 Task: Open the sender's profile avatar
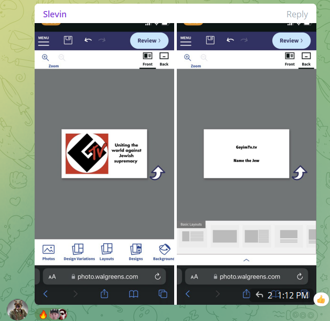coord(17,309)
